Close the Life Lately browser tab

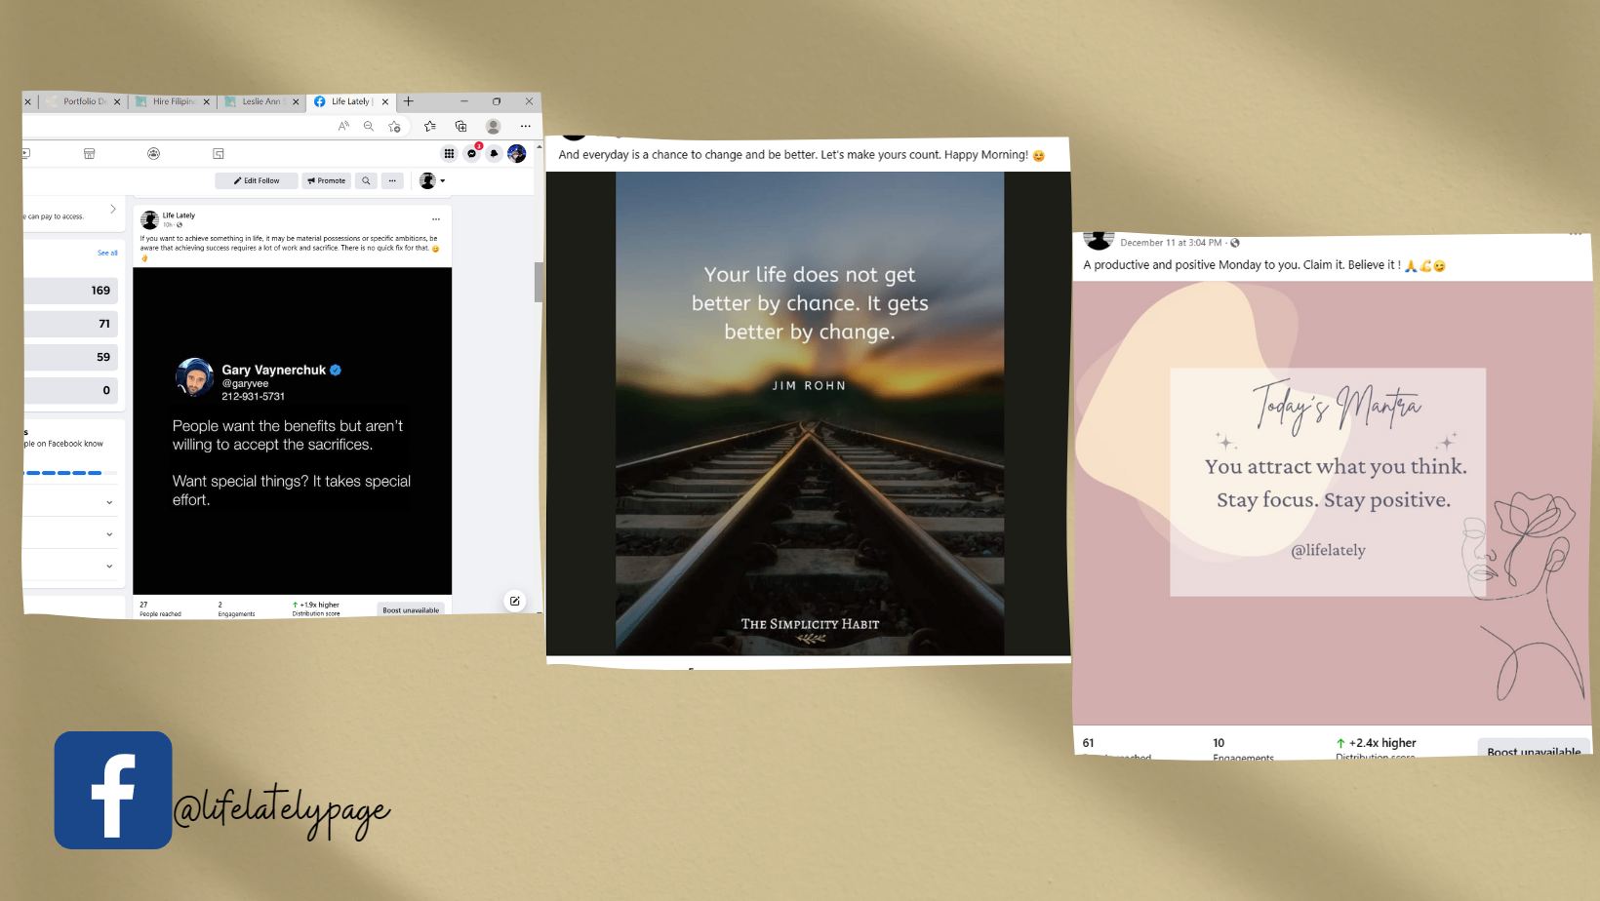pyautogui.click(x=385, y=101)
